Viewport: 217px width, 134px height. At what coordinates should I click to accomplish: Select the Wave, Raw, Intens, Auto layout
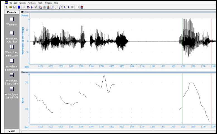[x=12, y=47]
